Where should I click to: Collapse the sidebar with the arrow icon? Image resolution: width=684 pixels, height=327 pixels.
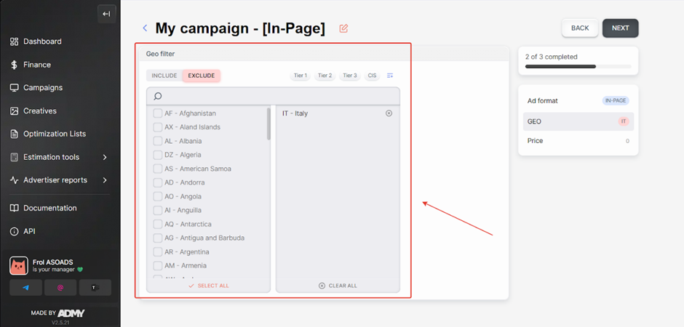pyautogui.click(x=106, y=14)
